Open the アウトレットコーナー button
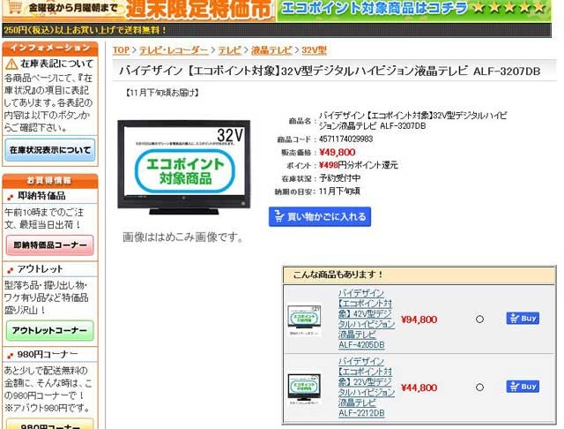The height and width of the screenshot is (429, 564). tap(50, 330)
